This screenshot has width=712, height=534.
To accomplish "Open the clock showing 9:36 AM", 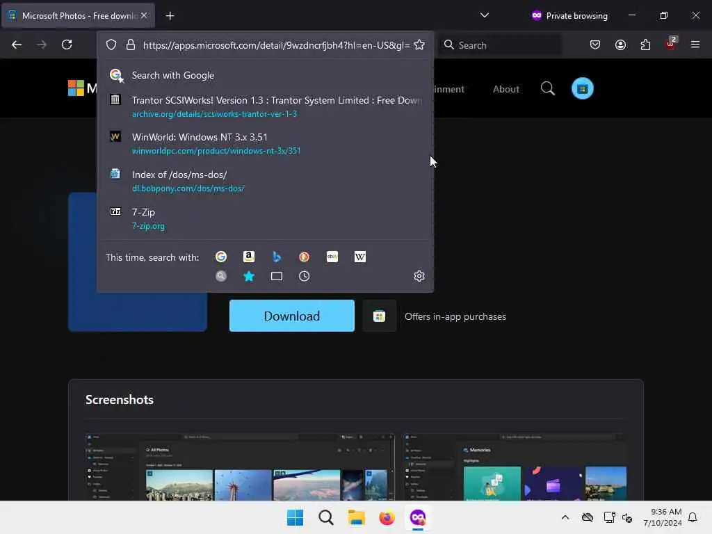I will pyautogui.click(x=663, y=517).
